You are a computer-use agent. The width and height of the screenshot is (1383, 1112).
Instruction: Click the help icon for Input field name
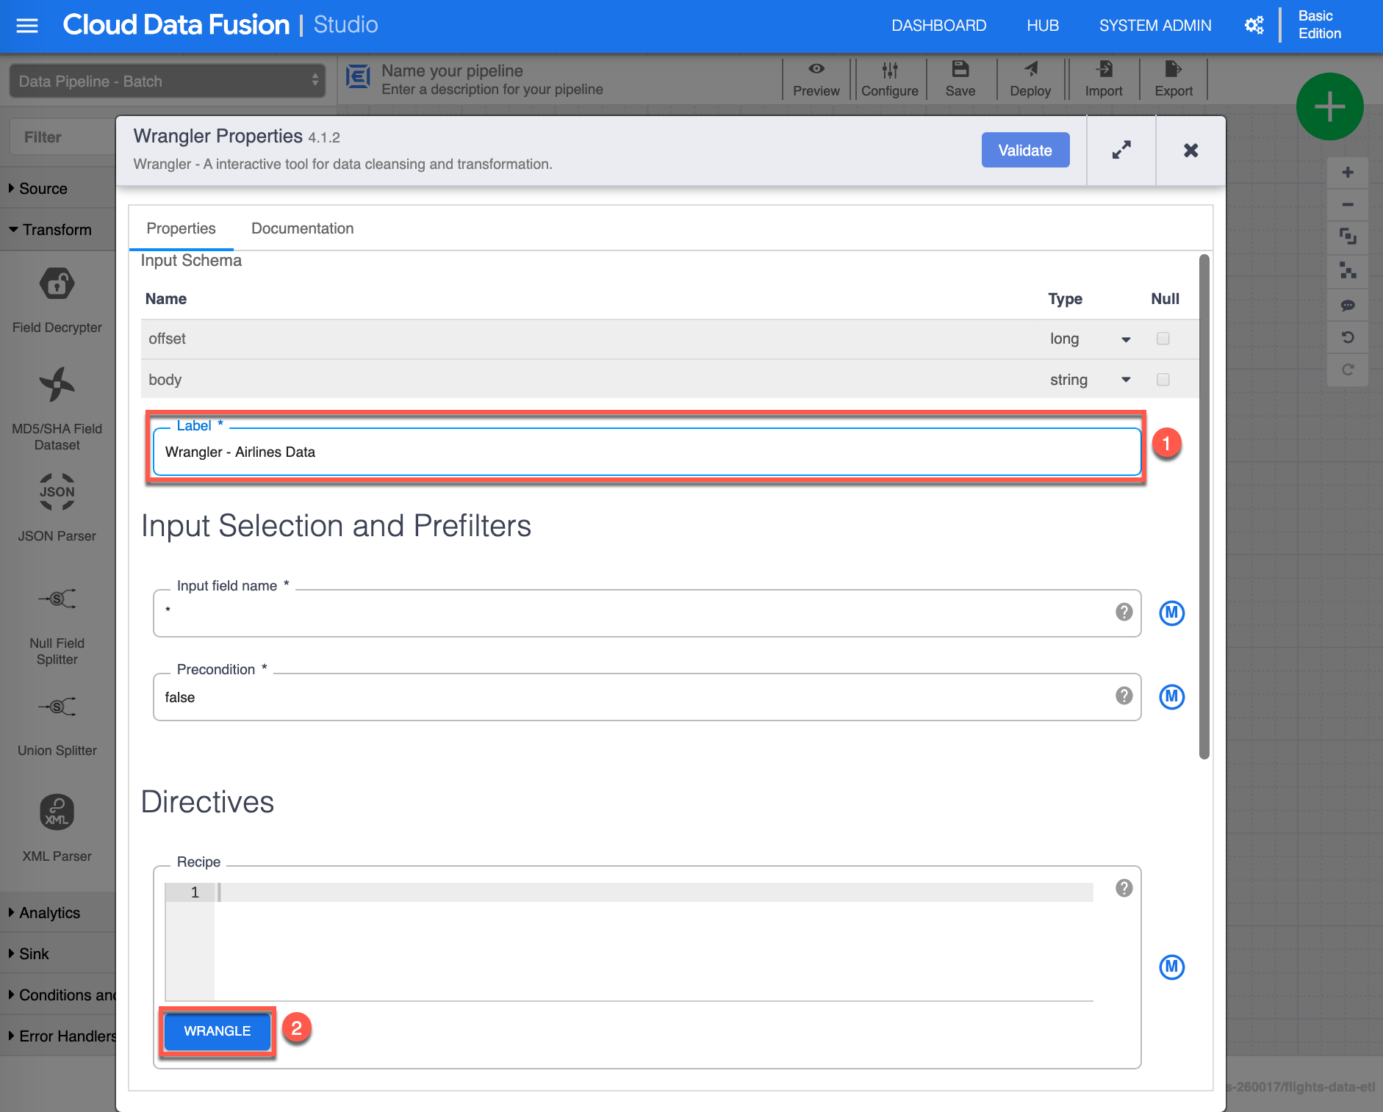(x=1124, y=612)
